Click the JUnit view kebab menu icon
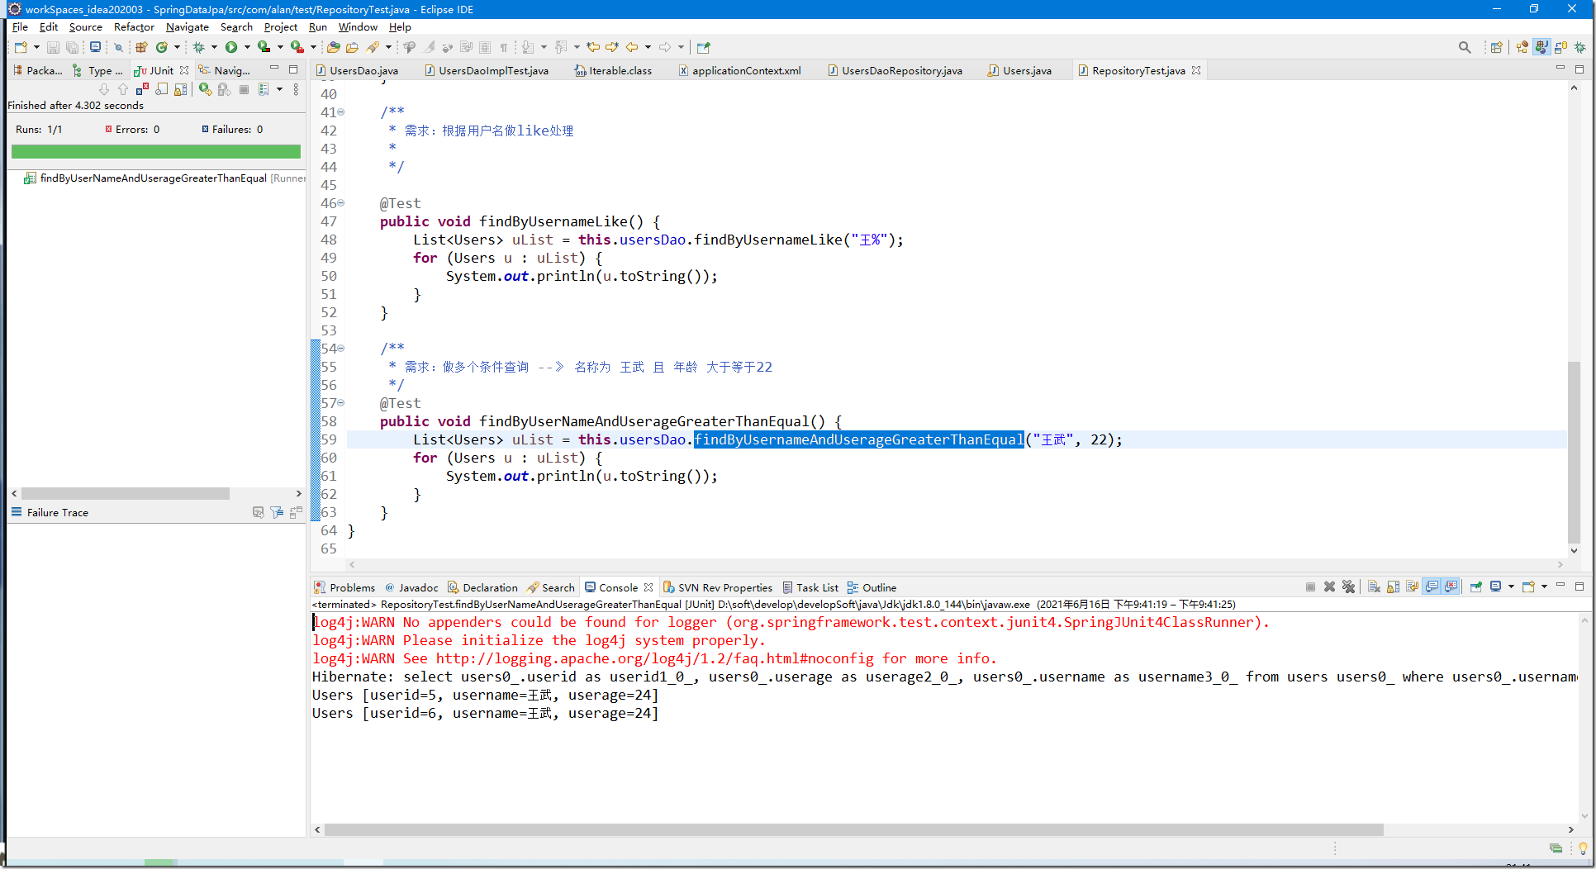The image size is (1596, 869). pos(297,89)
